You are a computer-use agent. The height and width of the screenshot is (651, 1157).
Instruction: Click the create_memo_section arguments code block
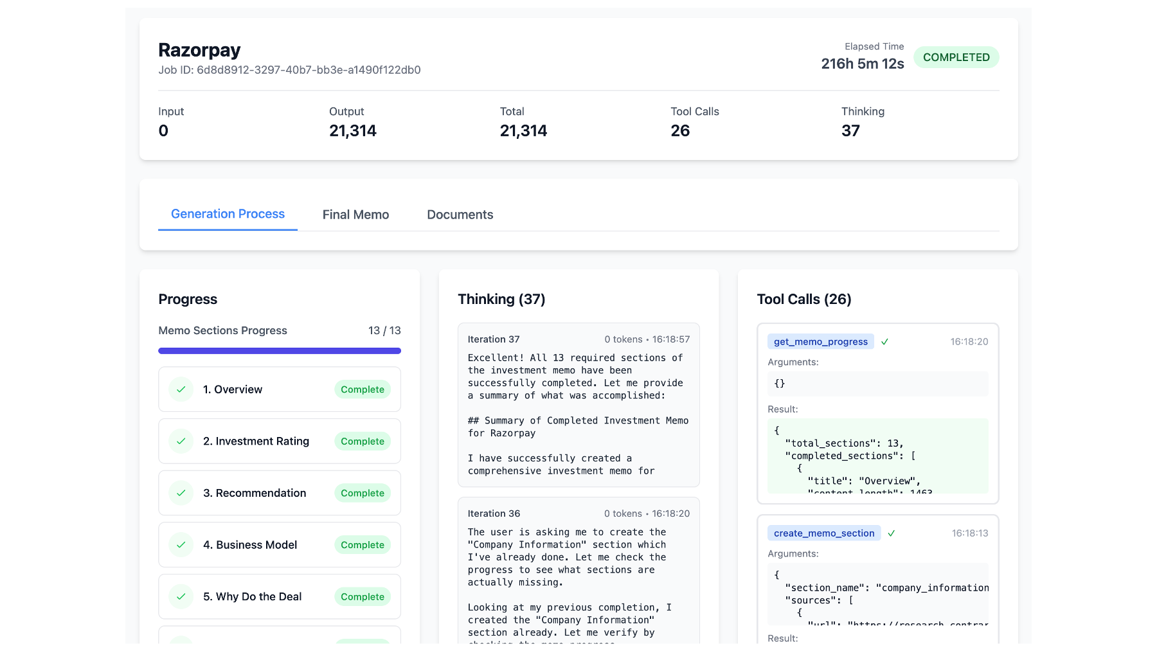pyautogui.click(x=877, y=594)
